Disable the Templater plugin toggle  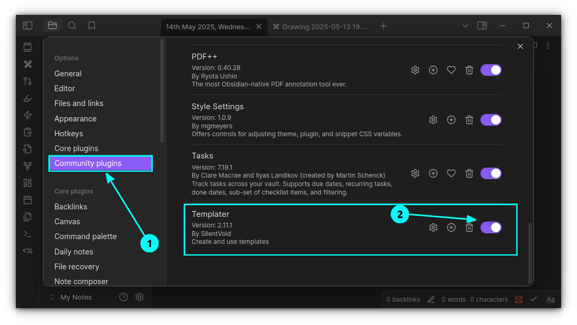491,227
